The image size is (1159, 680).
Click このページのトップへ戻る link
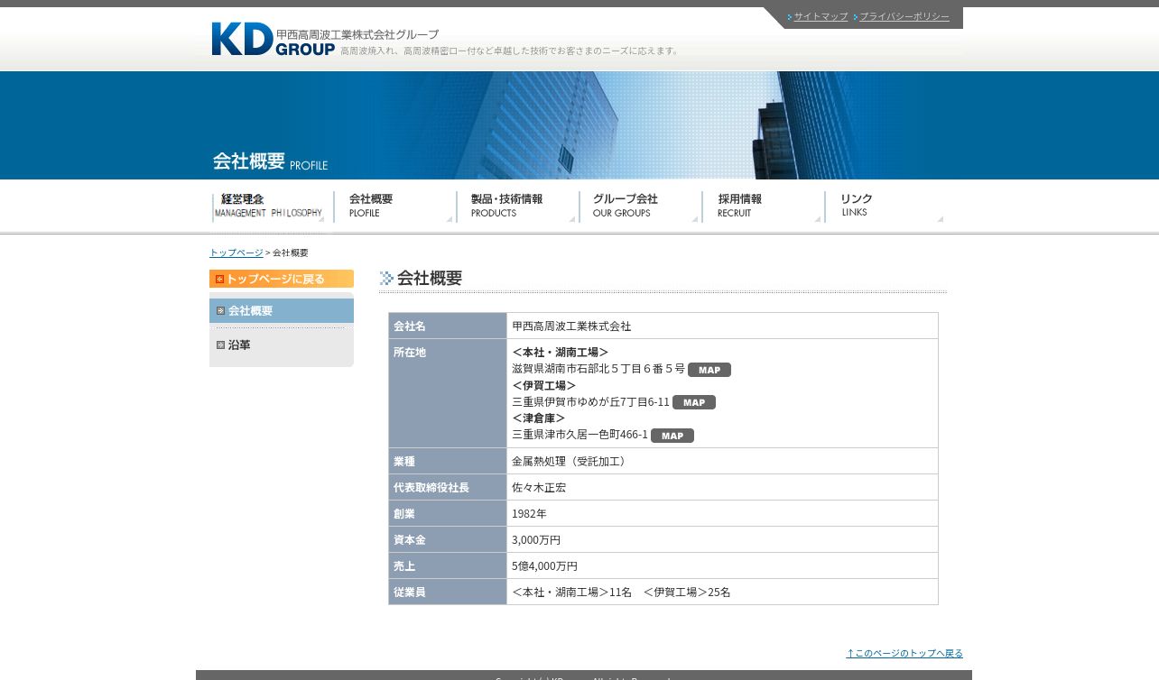[x=904, y=653]
